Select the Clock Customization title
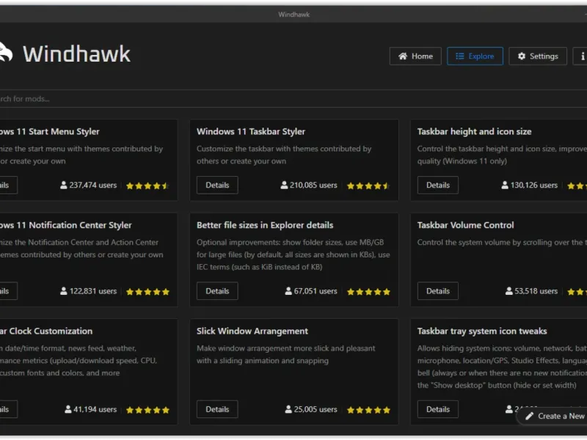The height and width of the screenshot is (440, 587). [46, 331]
